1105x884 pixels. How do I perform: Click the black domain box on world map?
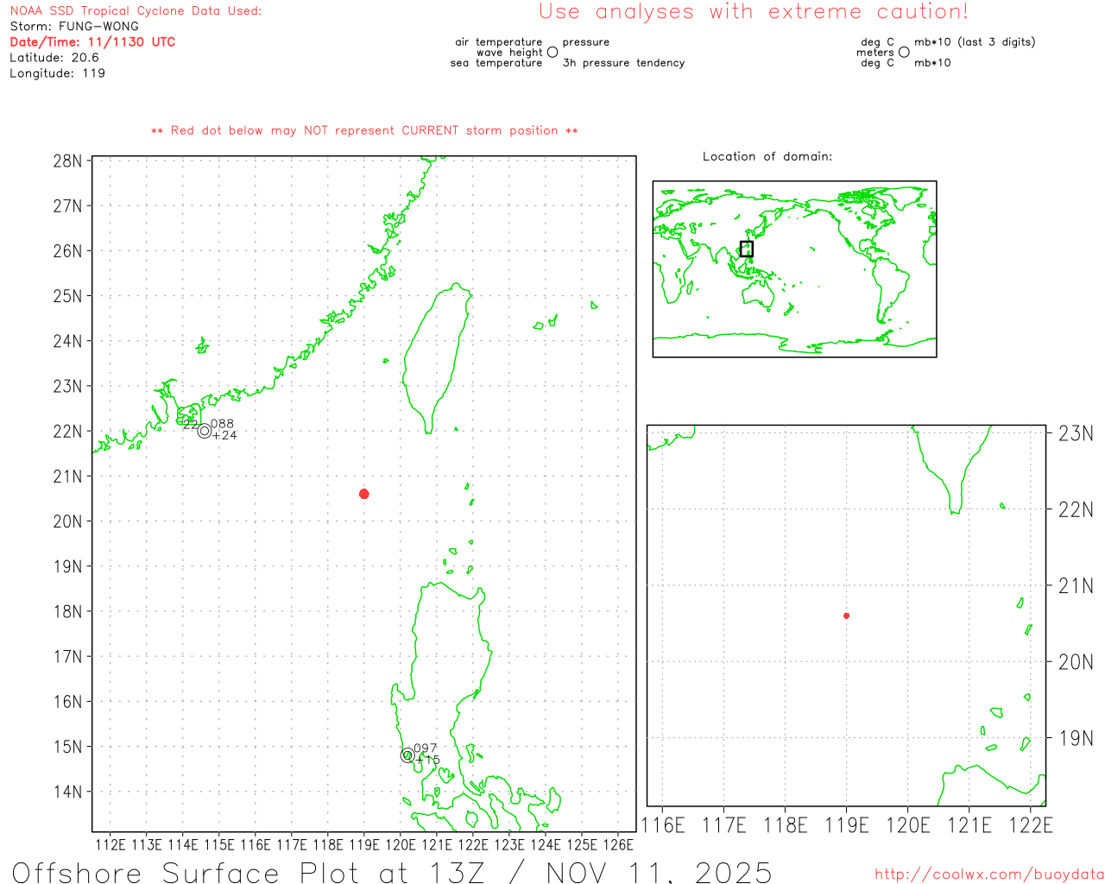747,249
